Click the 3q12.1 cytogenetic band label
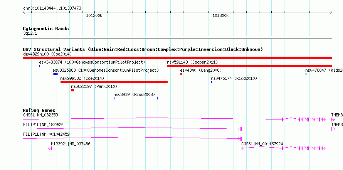 [30, 34]
